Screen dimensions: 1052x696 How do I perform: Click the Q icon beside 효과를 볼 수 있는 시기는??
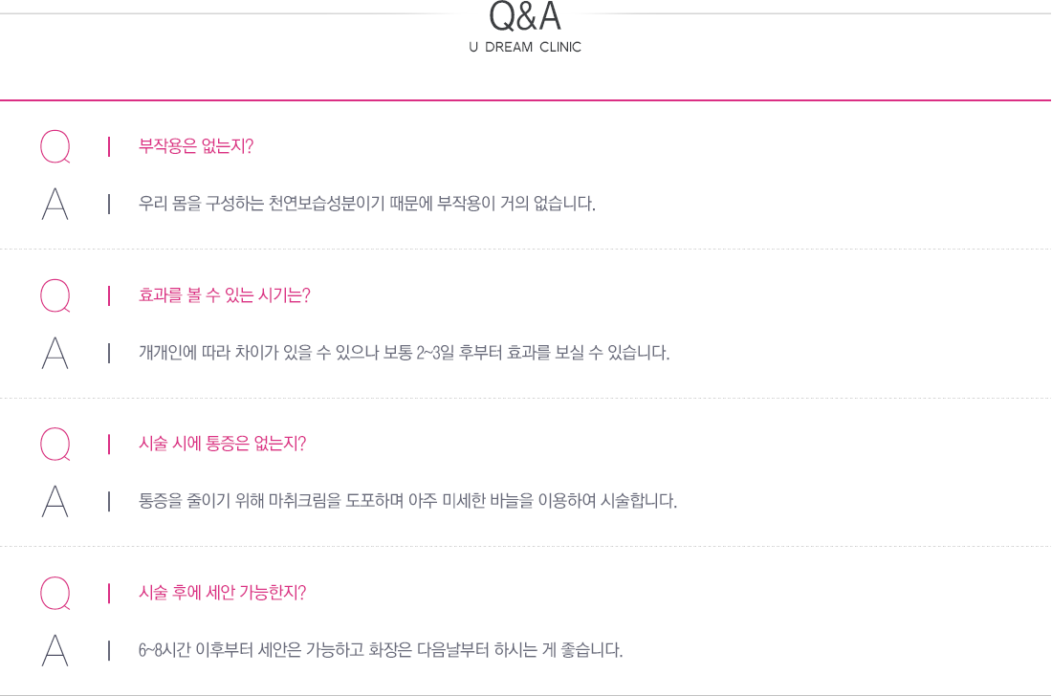pos(55,295)
